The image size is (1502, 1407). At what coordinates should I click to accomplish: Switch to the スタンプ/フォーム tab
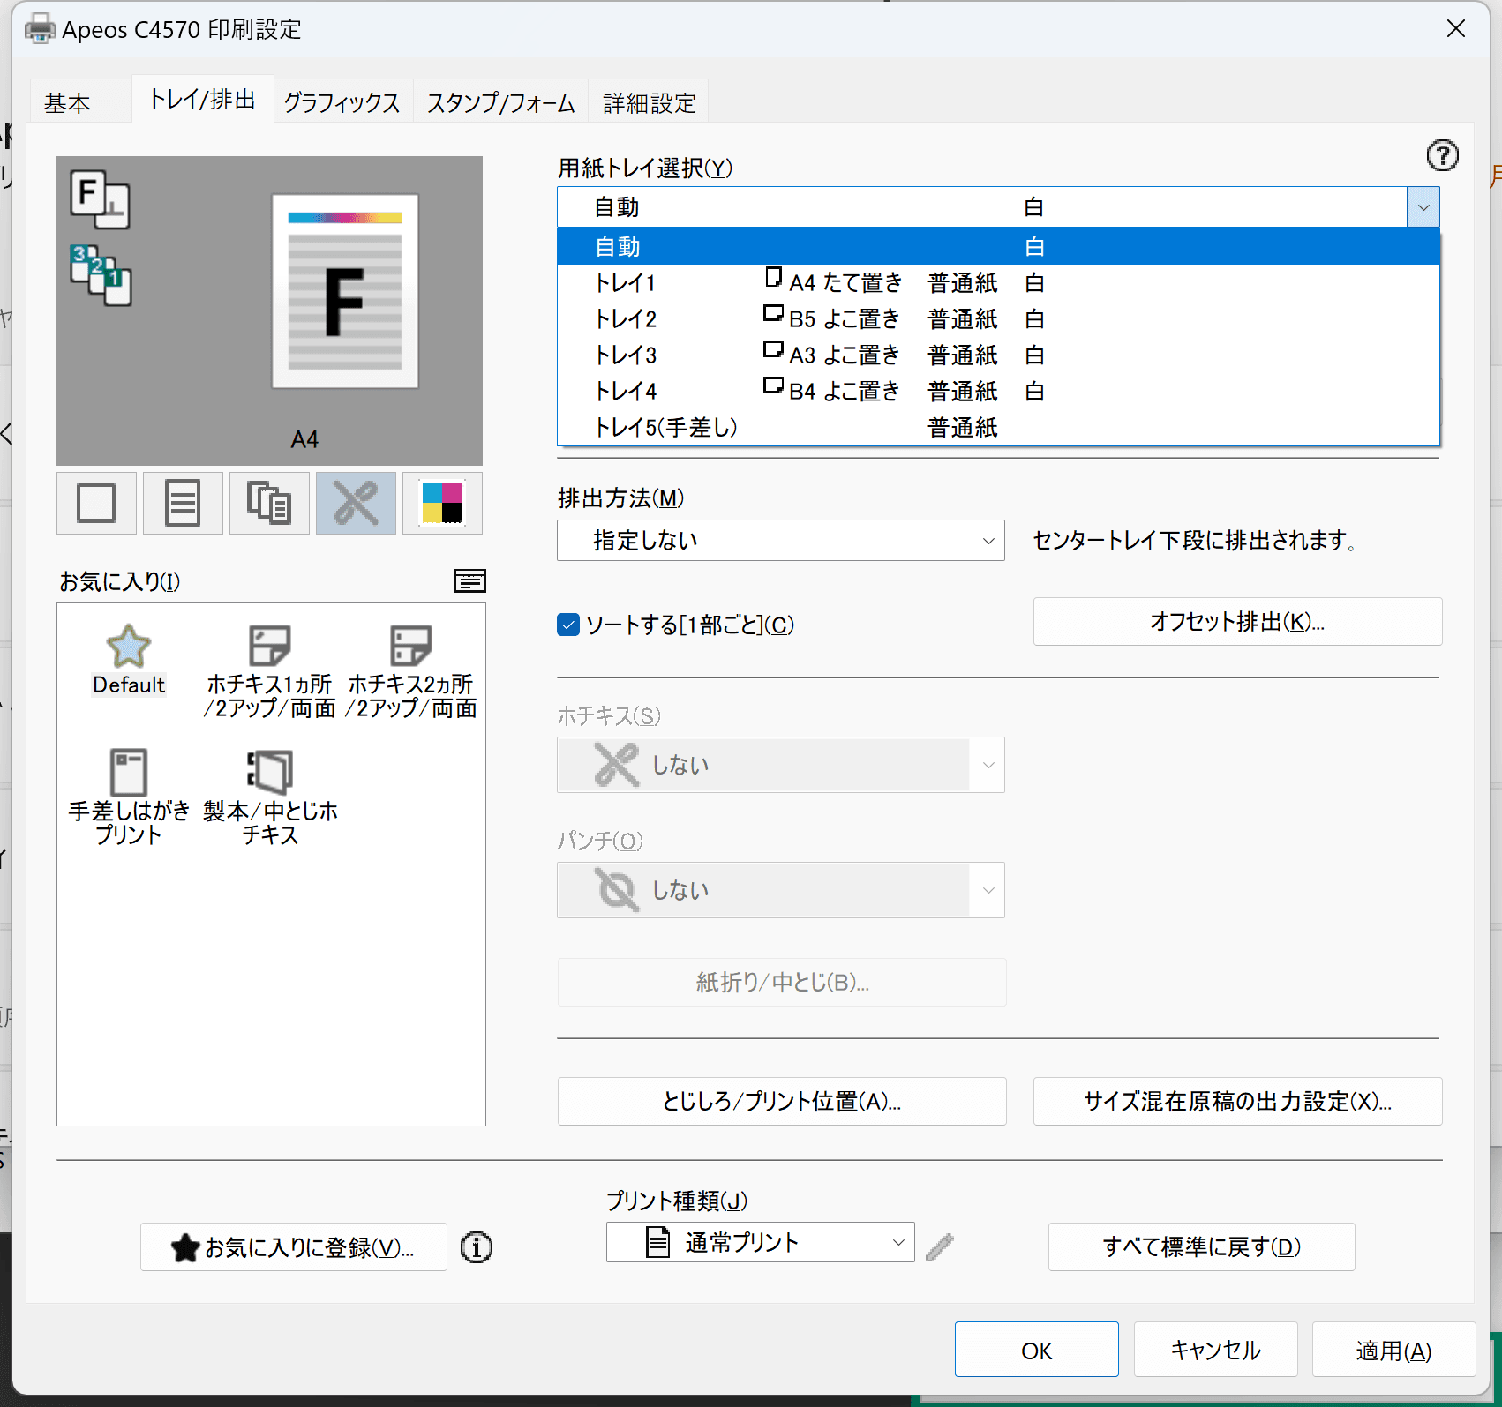pyautogui.click(x=500, y=102)
